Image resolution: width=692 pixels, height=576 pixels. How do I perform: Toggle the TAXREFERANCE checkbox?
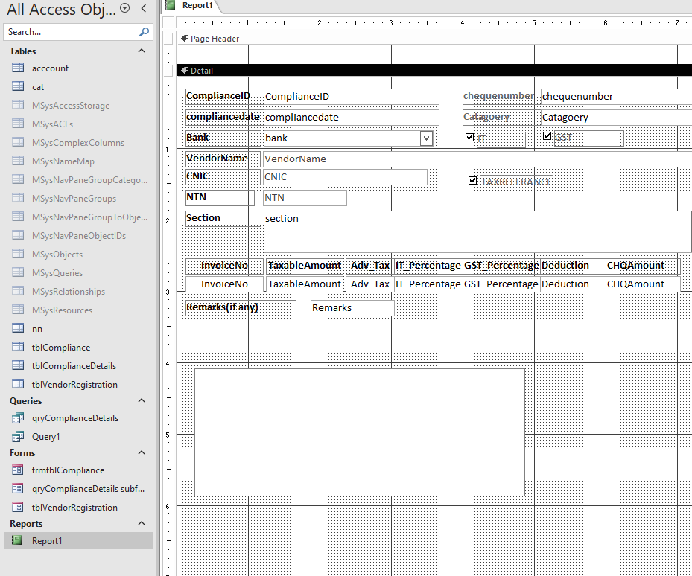coord(473,180)
